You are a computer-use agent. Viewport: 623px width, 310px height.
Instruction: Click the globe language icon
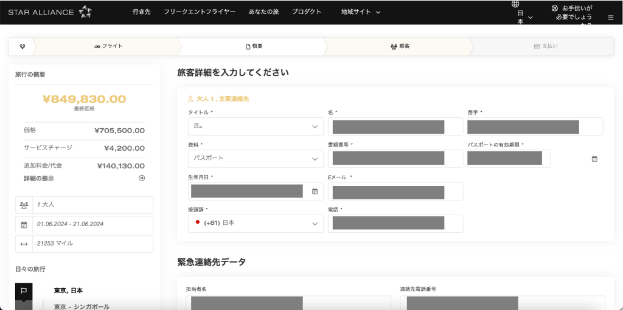click(x=515, y=4)
